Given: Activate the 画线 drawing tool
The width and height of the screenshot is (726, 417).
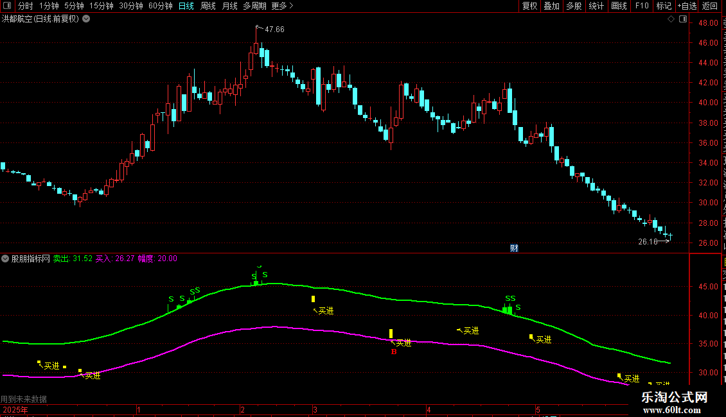Looking at the screenshot, I should (x=619, y=6).
